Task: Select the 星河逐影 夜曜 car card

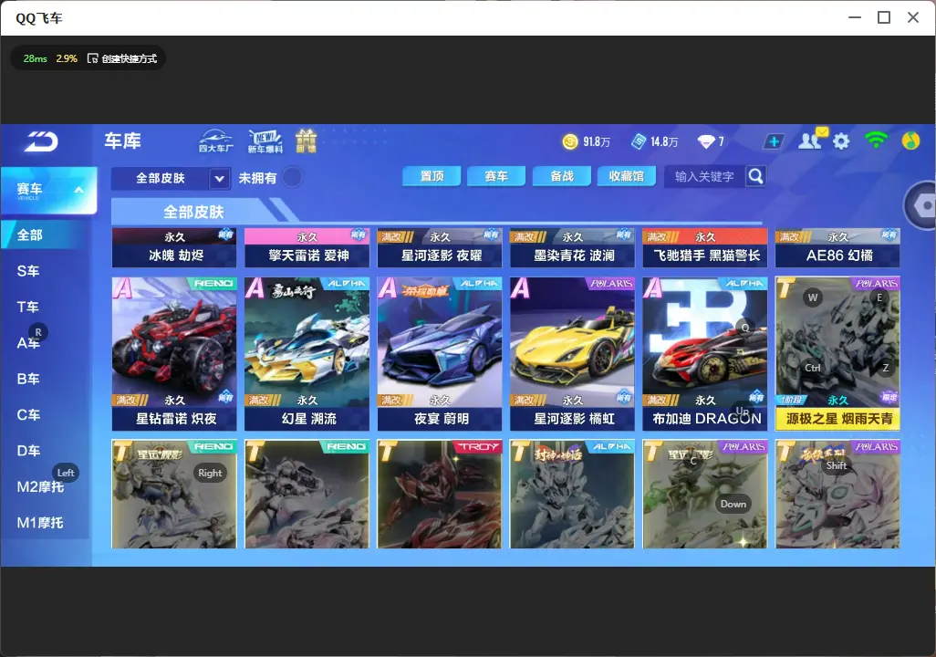Action: pos(440,247)
